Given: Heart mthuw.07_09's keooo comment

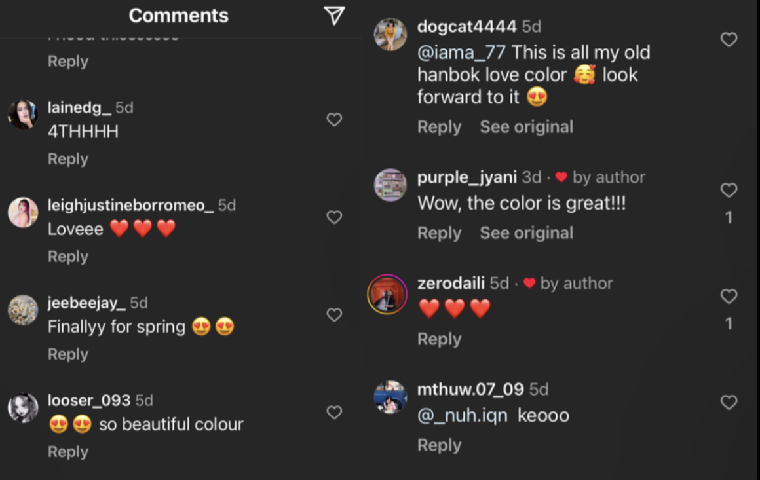Looking at the screenshot, I should (729, 403).
